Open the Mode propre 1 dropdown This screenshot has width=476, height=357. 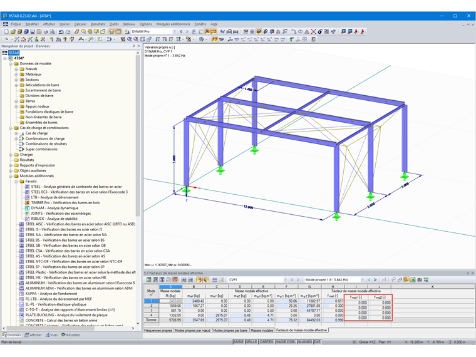coord(363,279)
